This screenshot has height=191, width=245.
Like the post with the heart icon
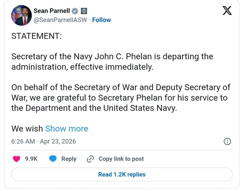[x=16, y=159]
